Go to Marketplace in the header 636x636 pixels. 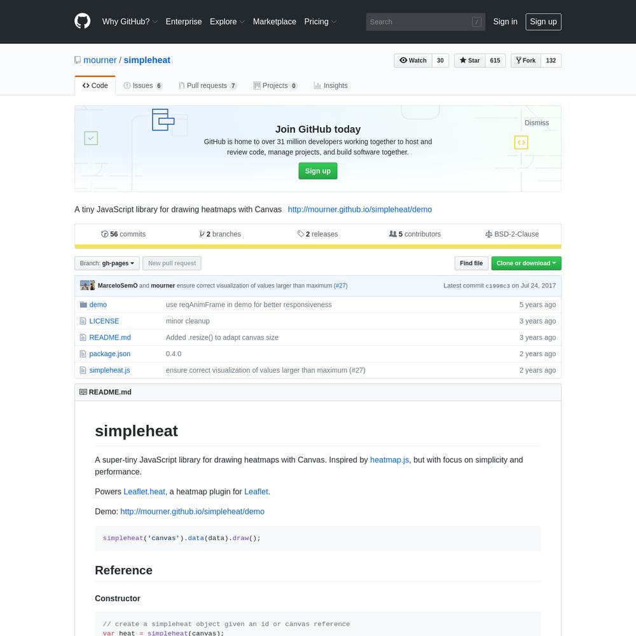[x=275, y=22]
